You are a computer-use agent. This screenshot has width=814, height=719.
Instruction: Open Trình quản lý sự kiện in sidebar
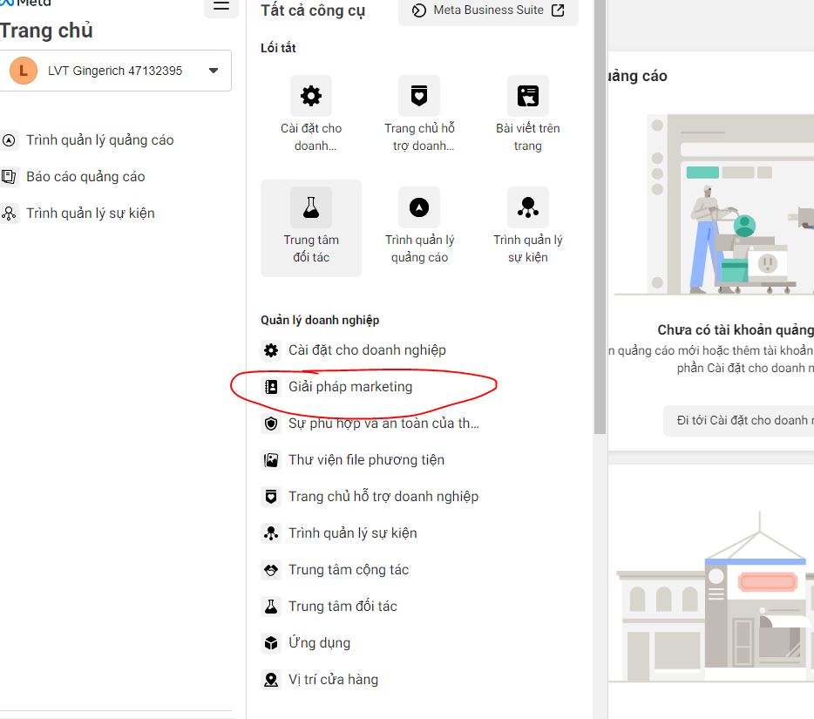tap(90, 214)
